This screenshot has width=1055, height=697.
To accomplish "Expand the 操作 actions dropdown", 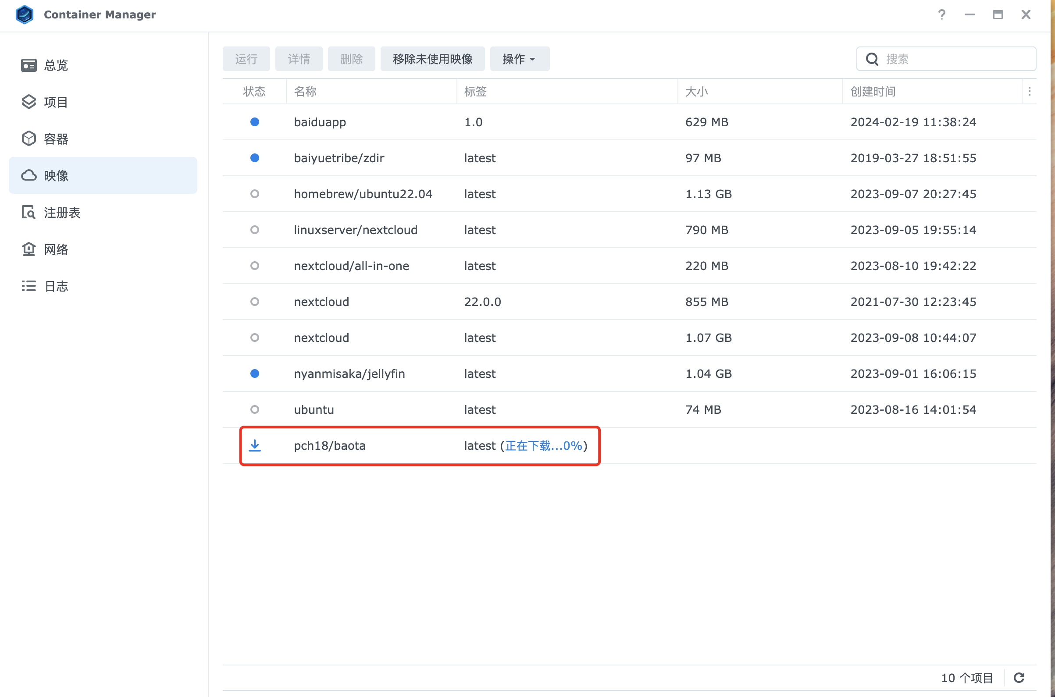I will coord(520,59).
